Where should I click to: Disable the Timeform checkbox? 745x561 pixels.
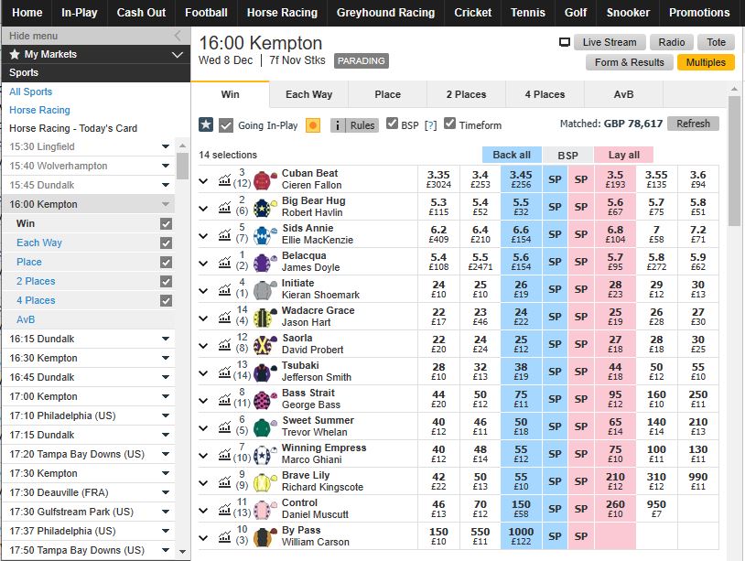(449, 124)
